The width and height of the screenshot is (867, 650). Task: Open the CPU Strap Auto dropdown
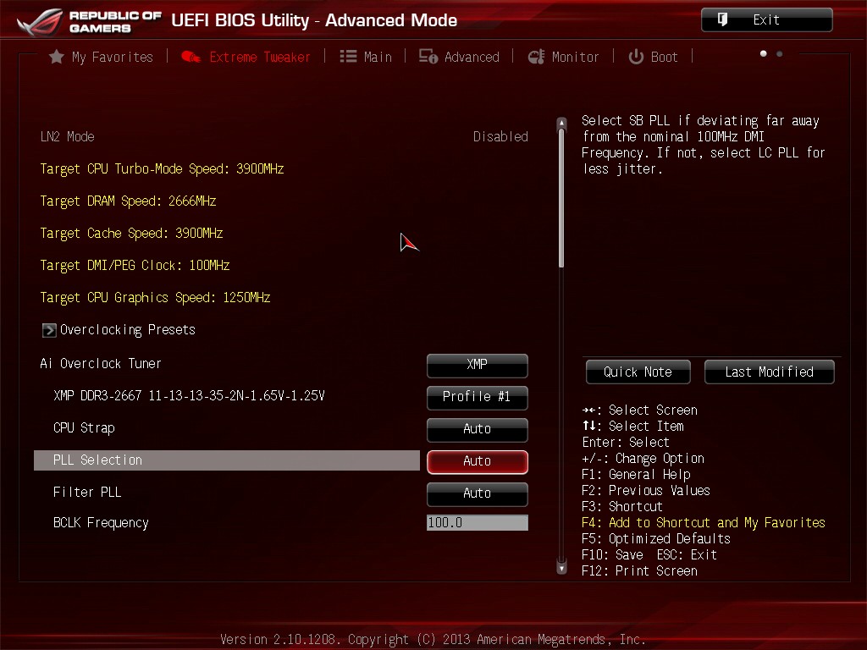pyautogui.click(x=478, y=429)
